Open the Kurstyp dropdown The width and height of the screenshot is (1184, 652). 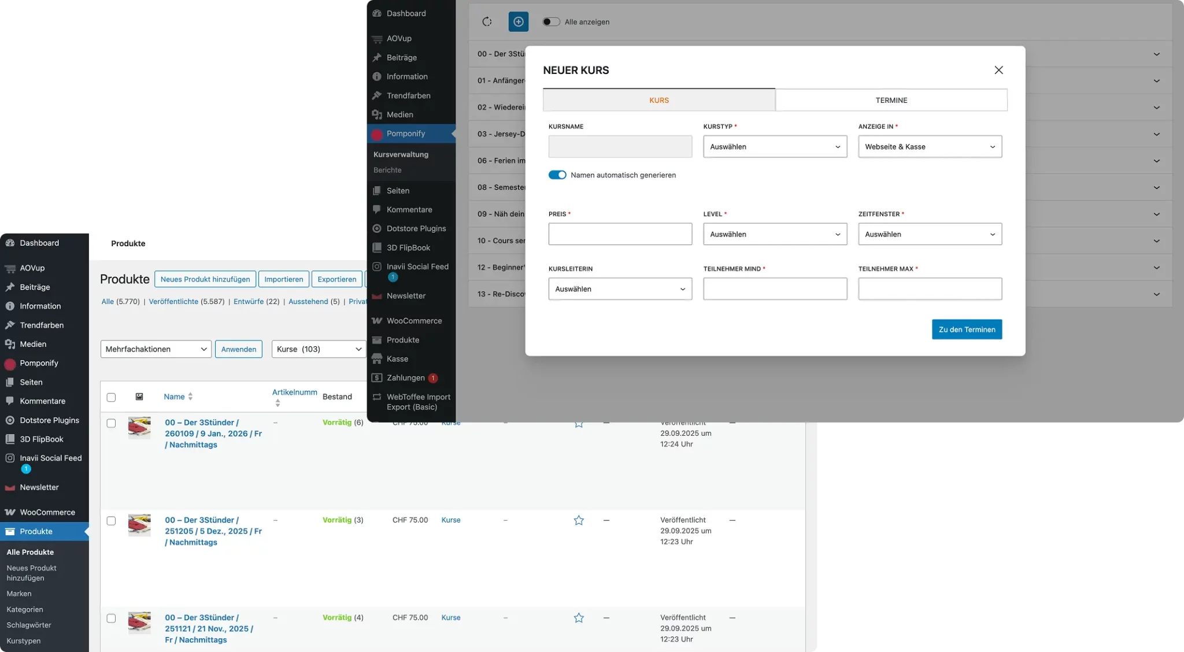coord(775,146)
